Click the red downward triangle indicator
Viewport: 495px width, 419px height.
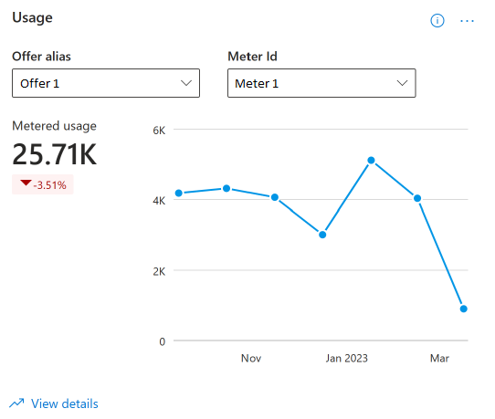pyautogui.click(x=26, y=183)
